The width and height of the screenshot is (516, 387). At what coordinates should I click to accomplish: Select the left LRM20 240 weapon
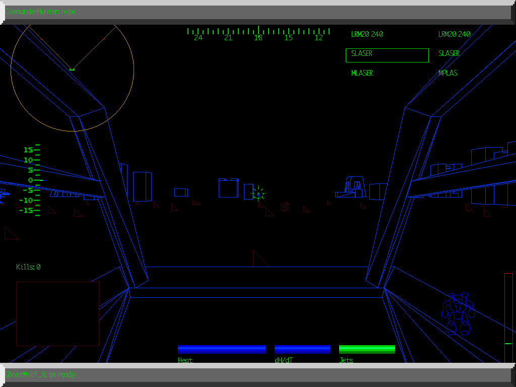pyautogui.click(x=367, y=34)
